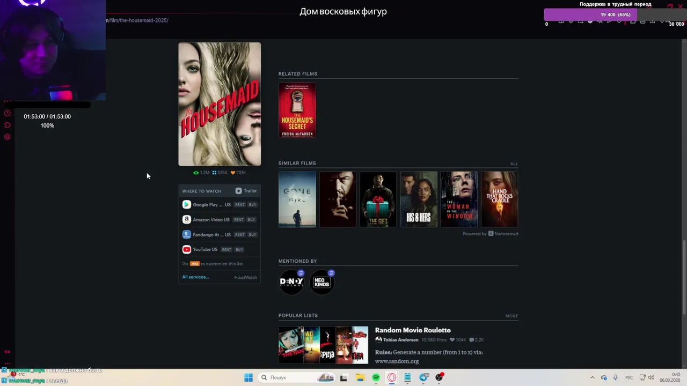
Task: Rent on Fandango At Home
Action: coord(239,235)
